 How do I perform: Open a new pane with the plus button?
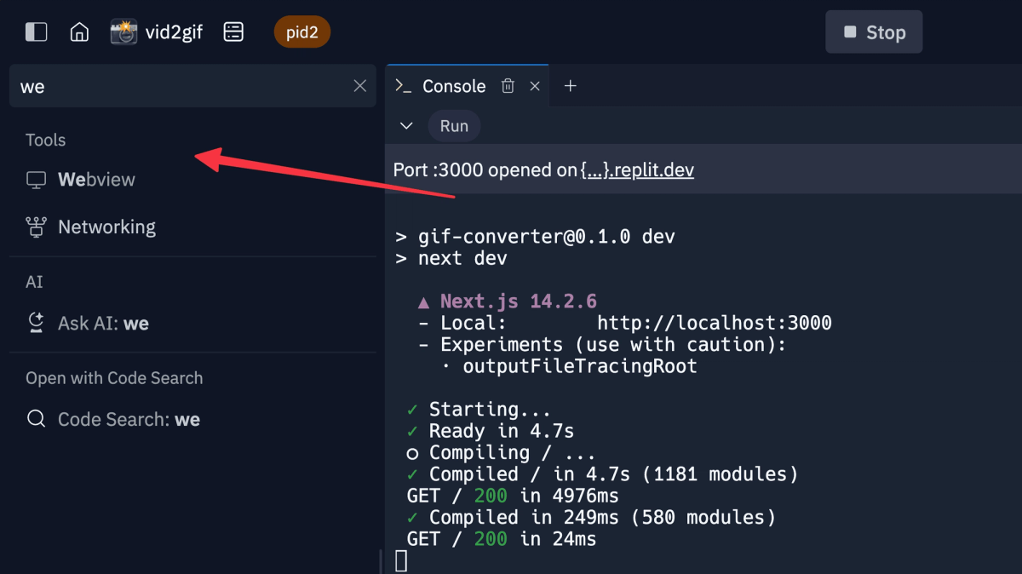pyautogui.click(x=570, y=85)
